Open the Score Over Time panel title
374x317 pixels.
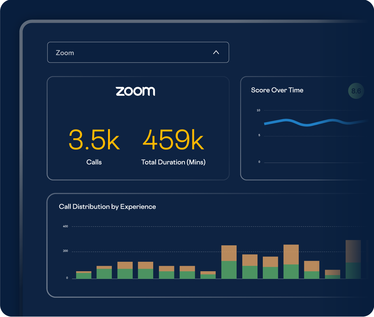pos(277,90)
